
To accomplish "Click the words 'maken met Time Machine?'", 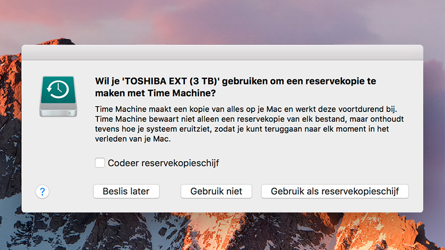I will tap(155, 93).
